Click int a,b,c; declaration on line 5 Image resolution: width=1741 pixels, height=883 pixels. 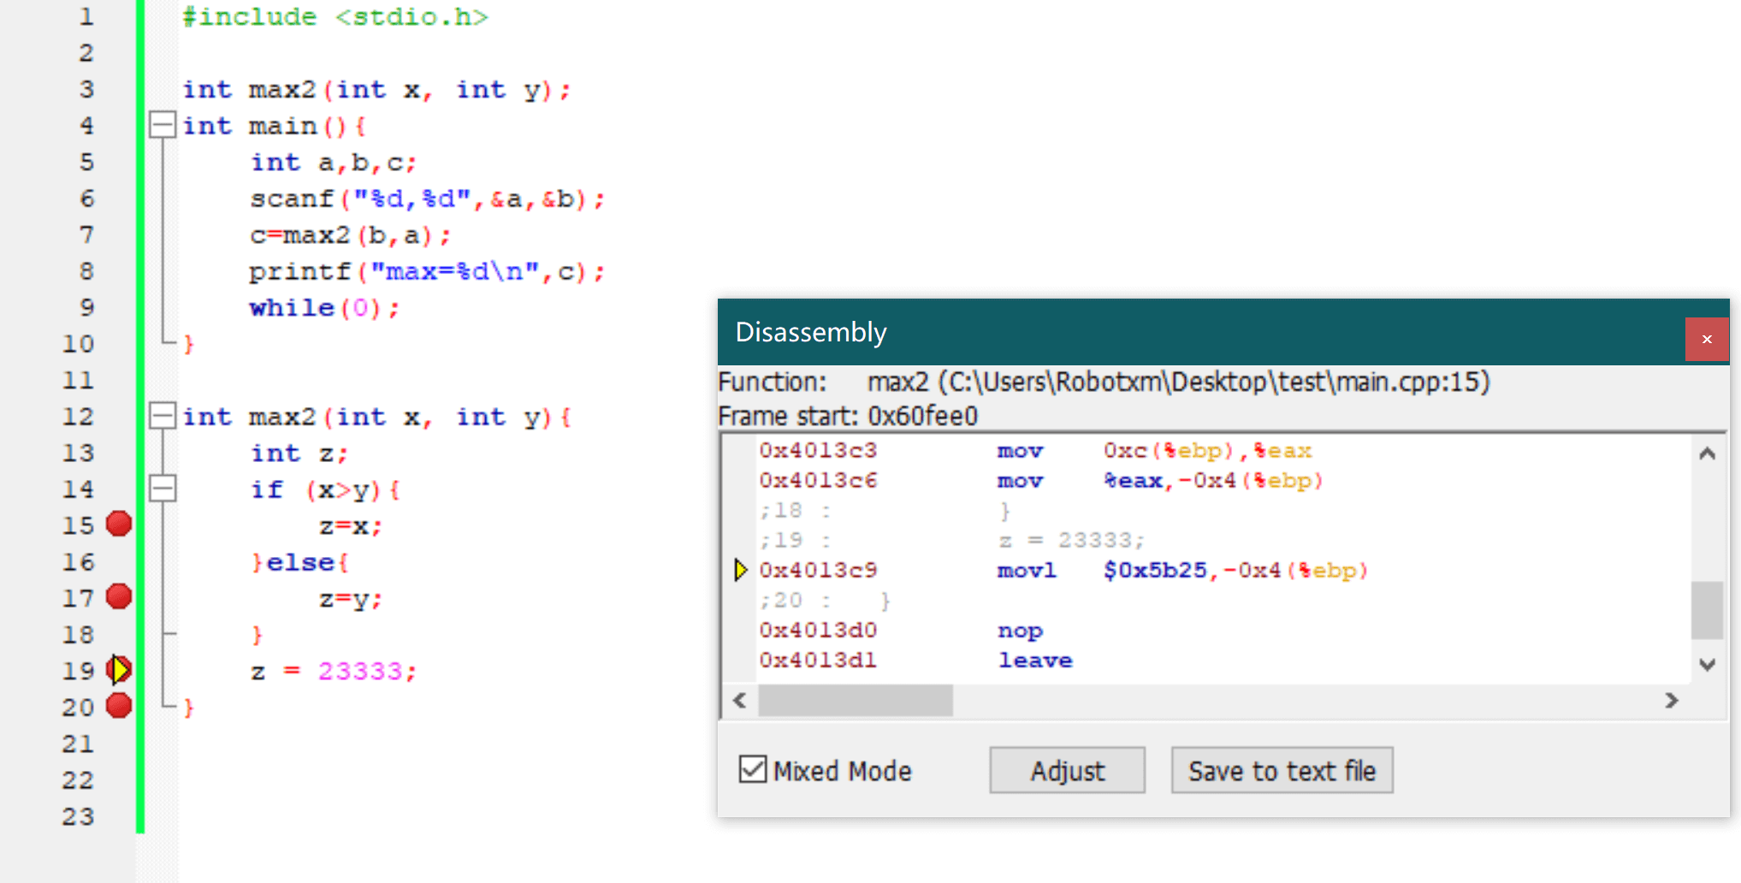[x=333, y=162]
